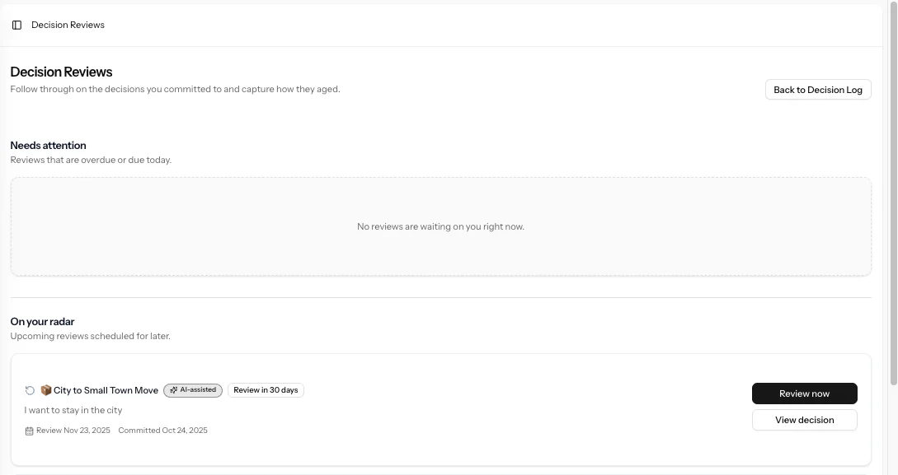Select the Decision Reviews icon in the header bar
Screen dimensions: 898x475
click(x=16, y=24)
